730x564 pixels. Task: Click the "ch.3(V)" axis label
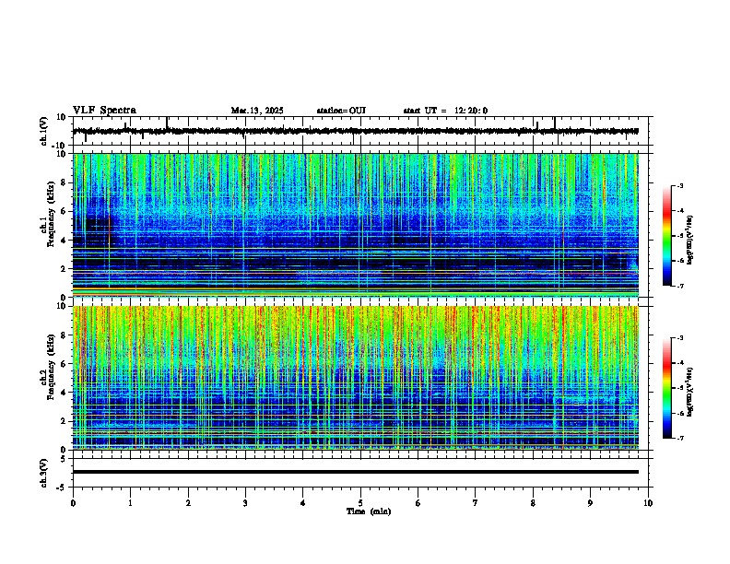tap(44, 474)
